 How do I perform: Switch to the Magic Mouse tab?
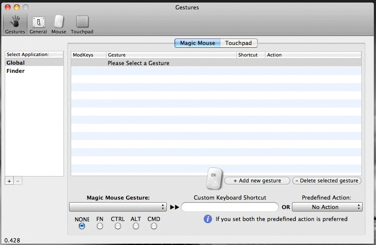[x=197, y=43]
